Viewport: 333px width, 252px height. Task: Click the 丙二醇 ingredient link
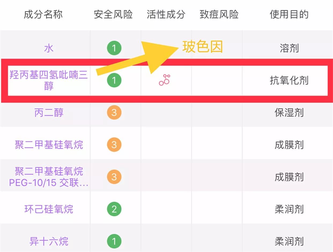coord(48,113)
